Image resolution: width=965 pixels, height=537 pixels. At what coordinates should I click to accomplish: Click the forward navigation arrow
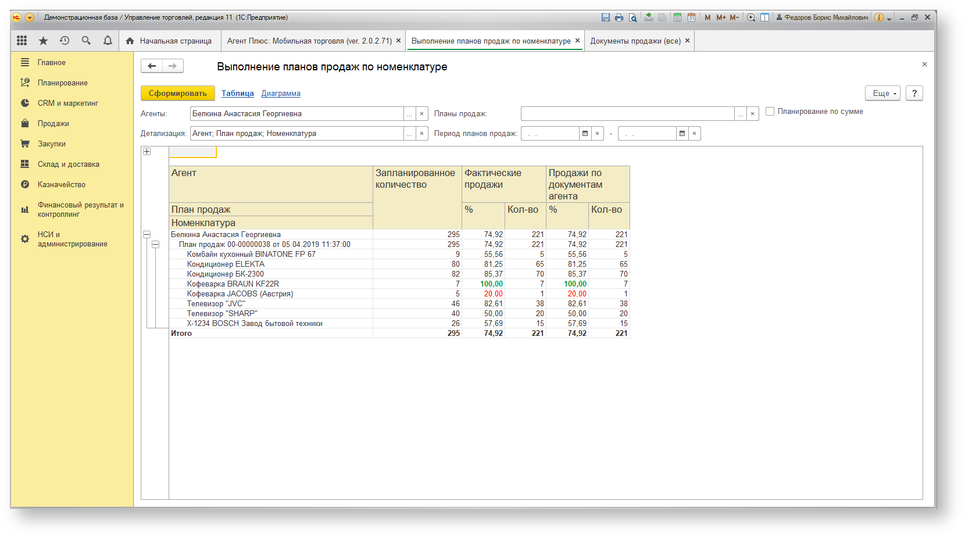point(173,66)
